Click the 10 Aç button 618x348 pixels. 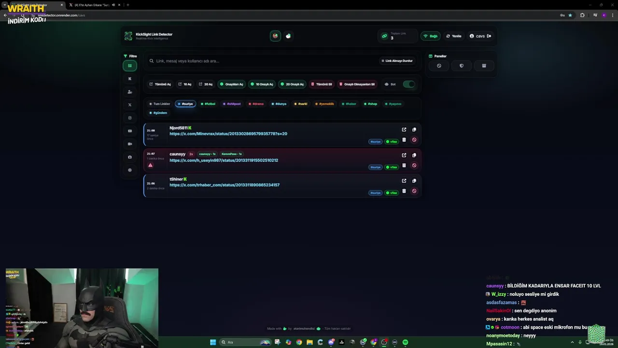tap(185, 84)
